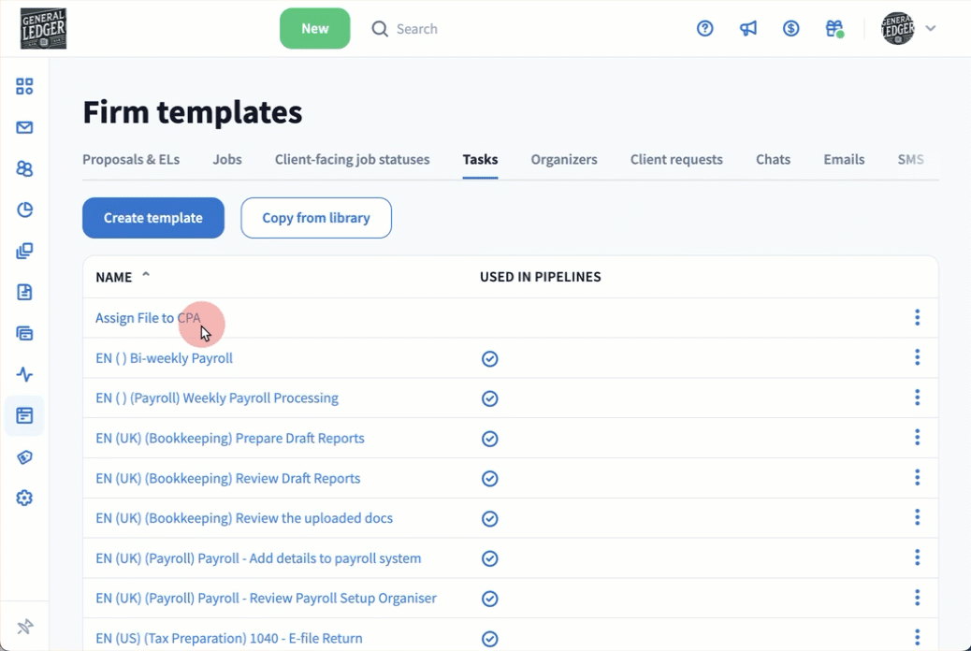The height and width of the screenshot is (651, 971).
Task: Click the settings gear sidebar icon
Action: [24, 499]
